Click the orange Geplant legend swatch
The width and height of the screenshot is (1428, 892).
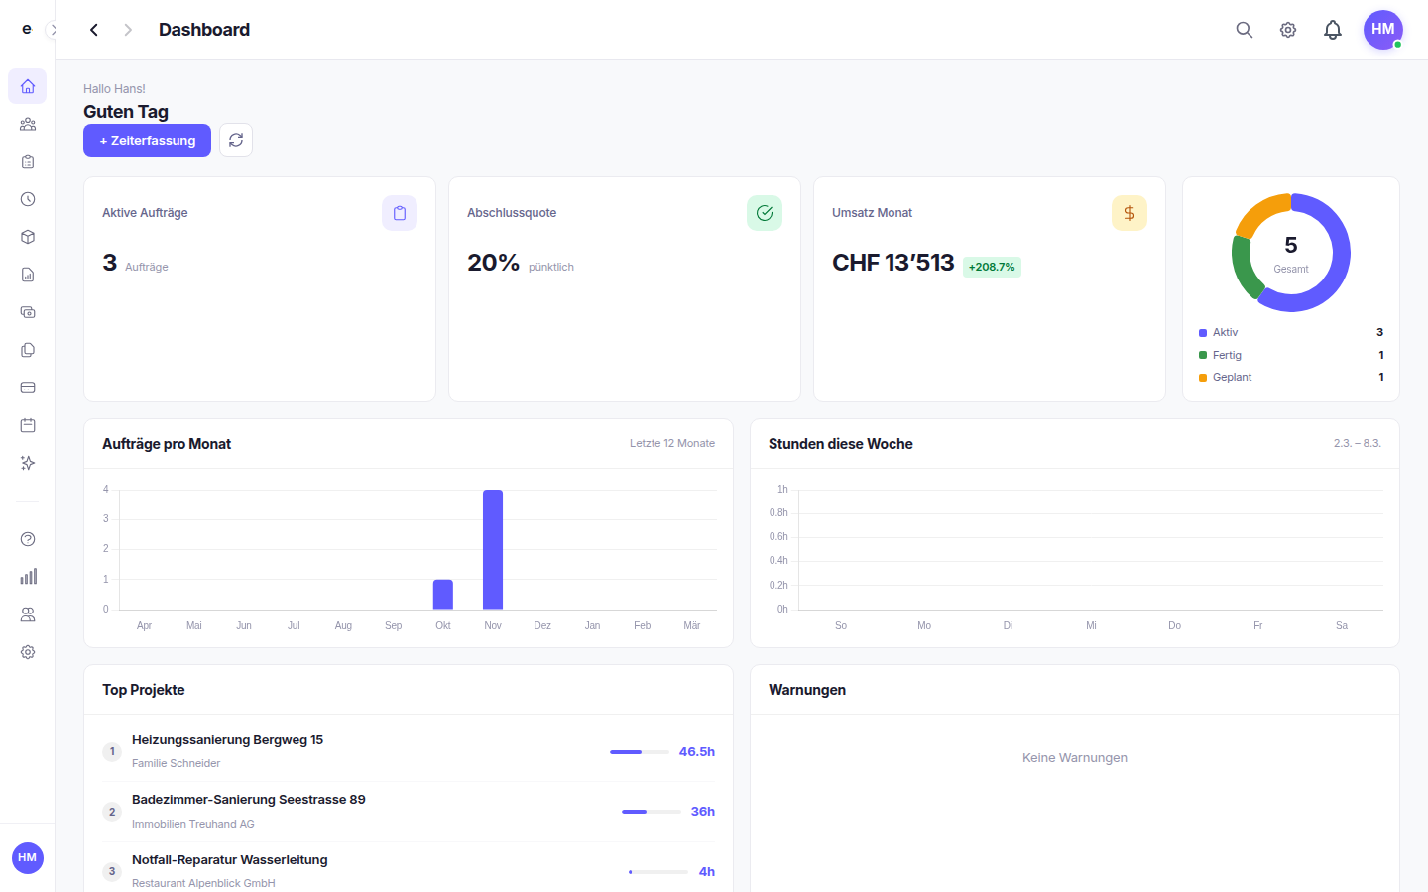point(1203,378)
